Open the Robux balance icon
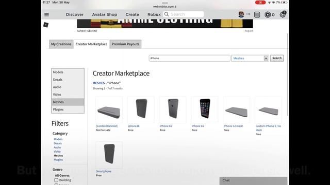Image resolution: width=330 pixels, height=185 pixels. [x=268, y=14]
